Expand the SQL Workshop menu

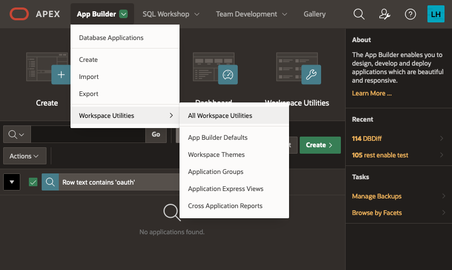click(171, 14)
